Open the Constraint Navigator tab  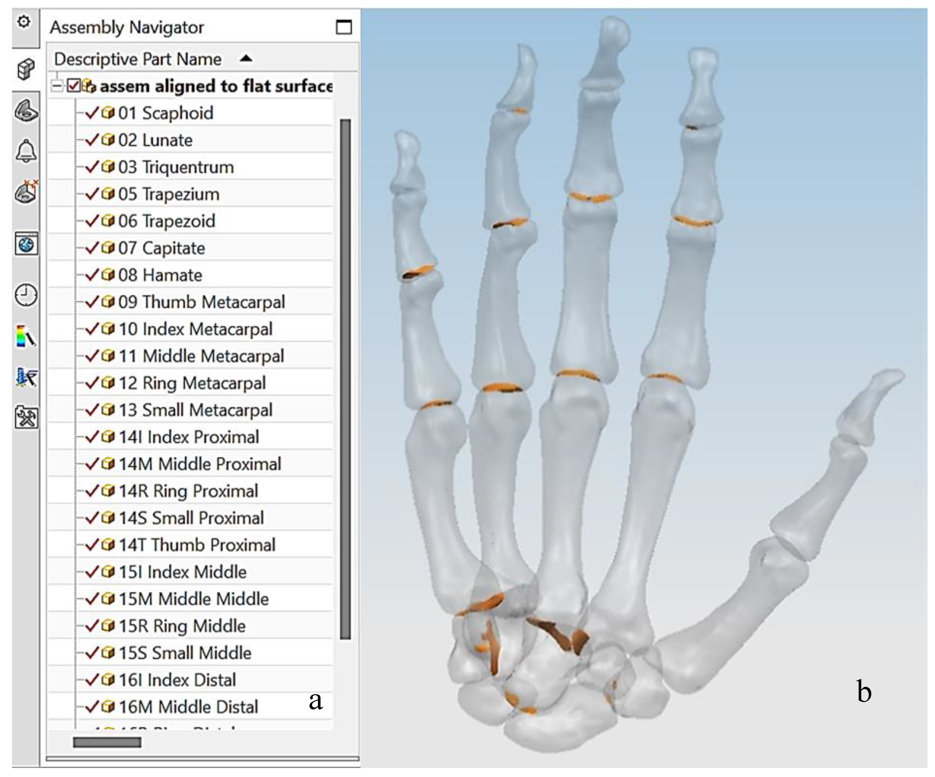click(x=26, y=192)
